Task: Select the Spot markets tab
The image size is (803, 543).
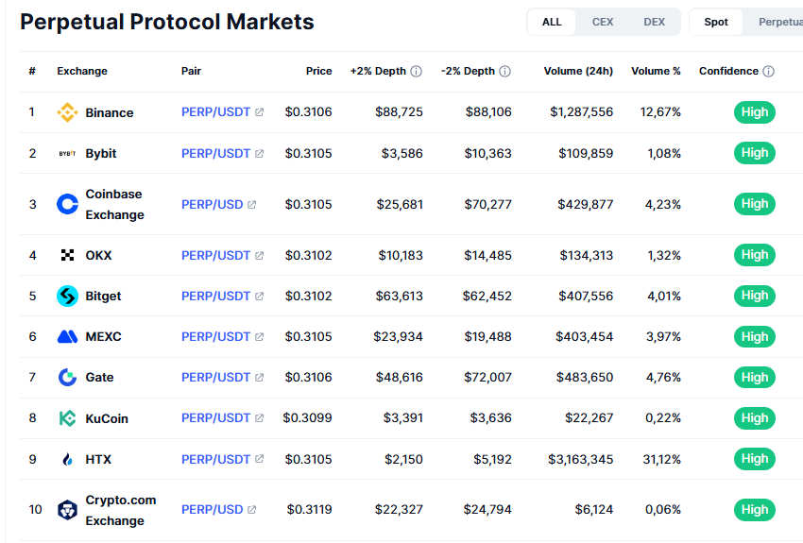Action: click(x=716, y=22)
